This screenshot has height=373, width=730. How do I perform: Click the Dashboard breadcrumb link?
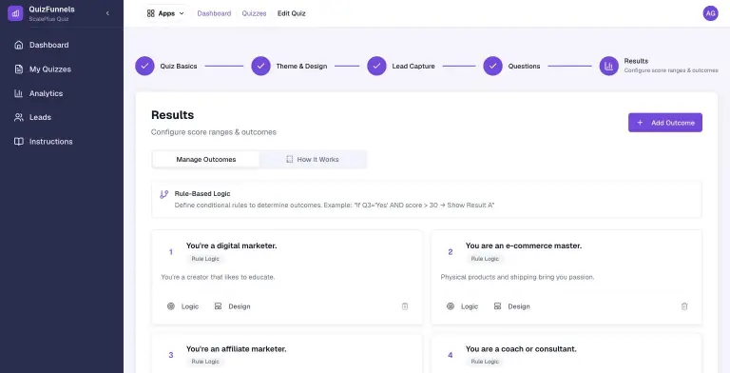pyautogui.click(x=214, y=13)
